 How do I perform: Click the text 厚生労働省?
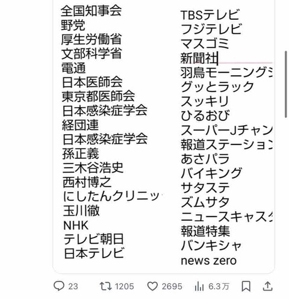click(92, 39)
